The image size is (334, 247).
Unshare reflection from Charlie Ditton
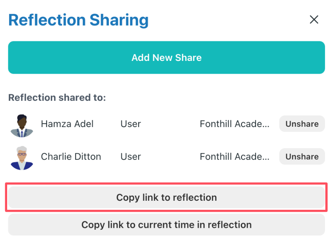coord(302,156)
